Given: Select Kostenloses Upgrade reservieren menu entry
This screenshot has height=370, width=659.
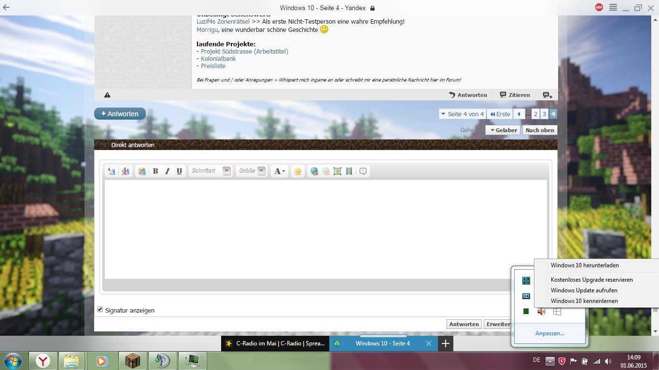Looking at the screenshot, I should (596, 280).
